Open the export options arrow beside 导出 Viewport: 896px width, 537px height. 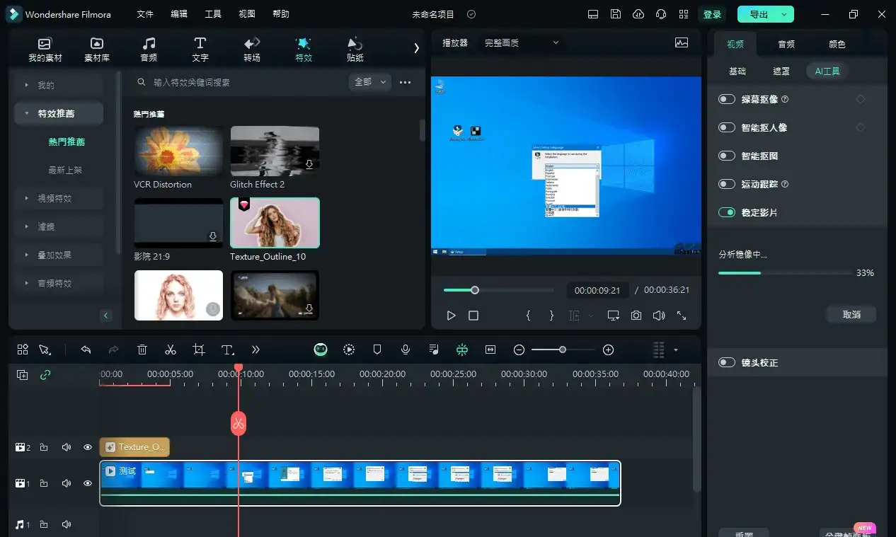(786, 14)
